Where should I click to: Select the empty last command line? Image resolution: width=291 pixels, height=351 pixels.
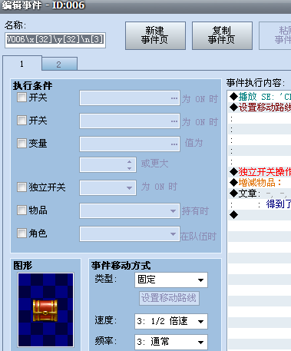point(260,215)
